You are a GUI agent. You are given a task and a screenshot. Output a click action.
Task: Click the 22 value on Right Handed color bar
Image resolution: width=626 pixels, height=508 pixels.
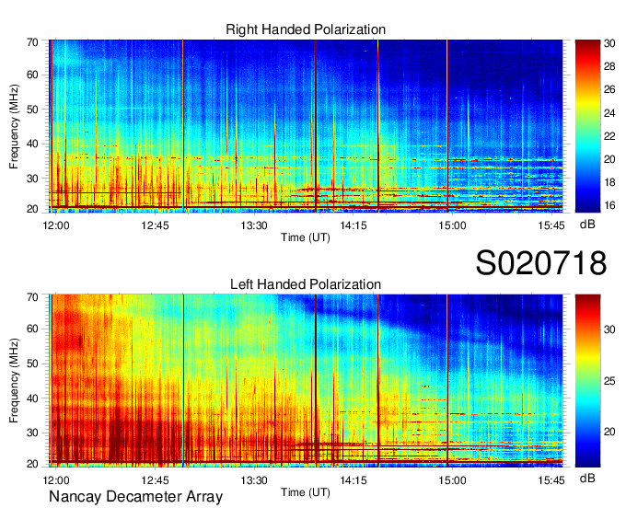[609, 136]
